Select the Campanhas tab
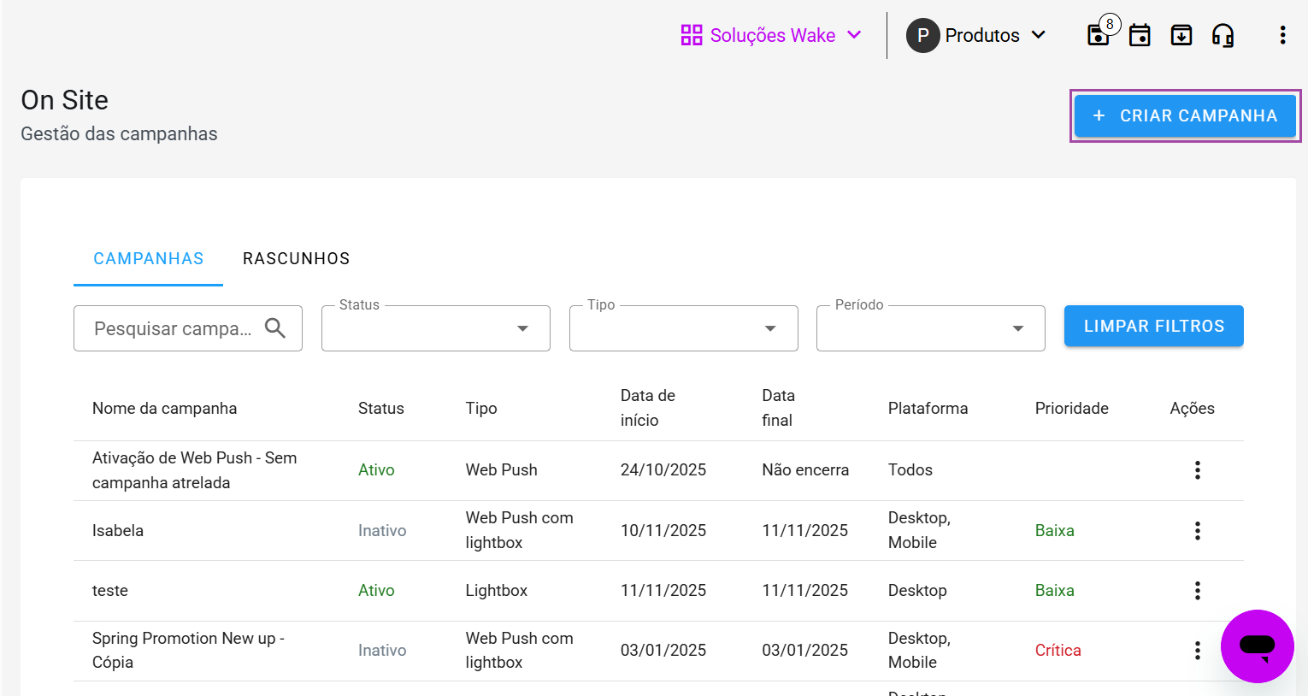This screenshot has width=1308, height=696. coord(148,258)
